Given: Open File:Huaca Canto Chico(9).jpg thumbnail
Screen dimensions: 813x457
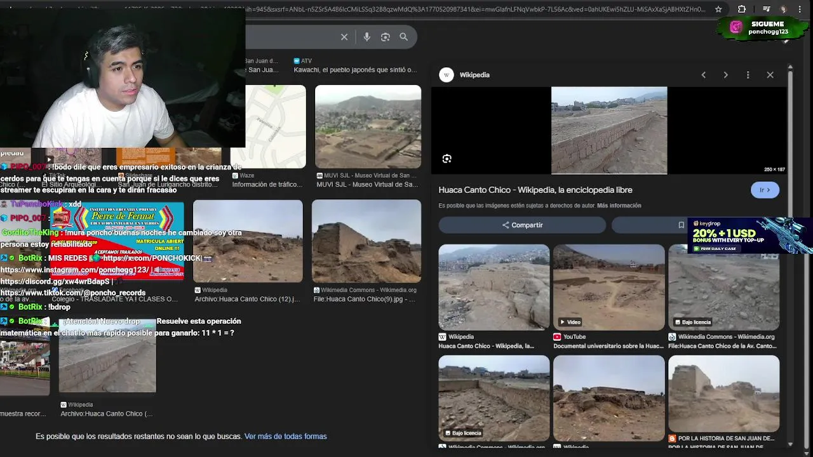Looking at the screenshot, I should (366, 241).
